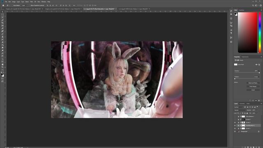Select the Eraser tool
The image size is (263, 148).
coord(2,42)
